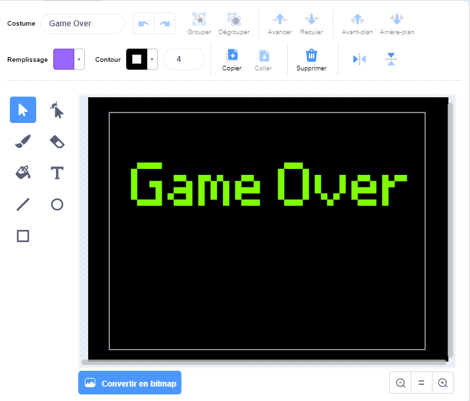Click the undo arrow button

pyautogui.click(x=144, y=24)
